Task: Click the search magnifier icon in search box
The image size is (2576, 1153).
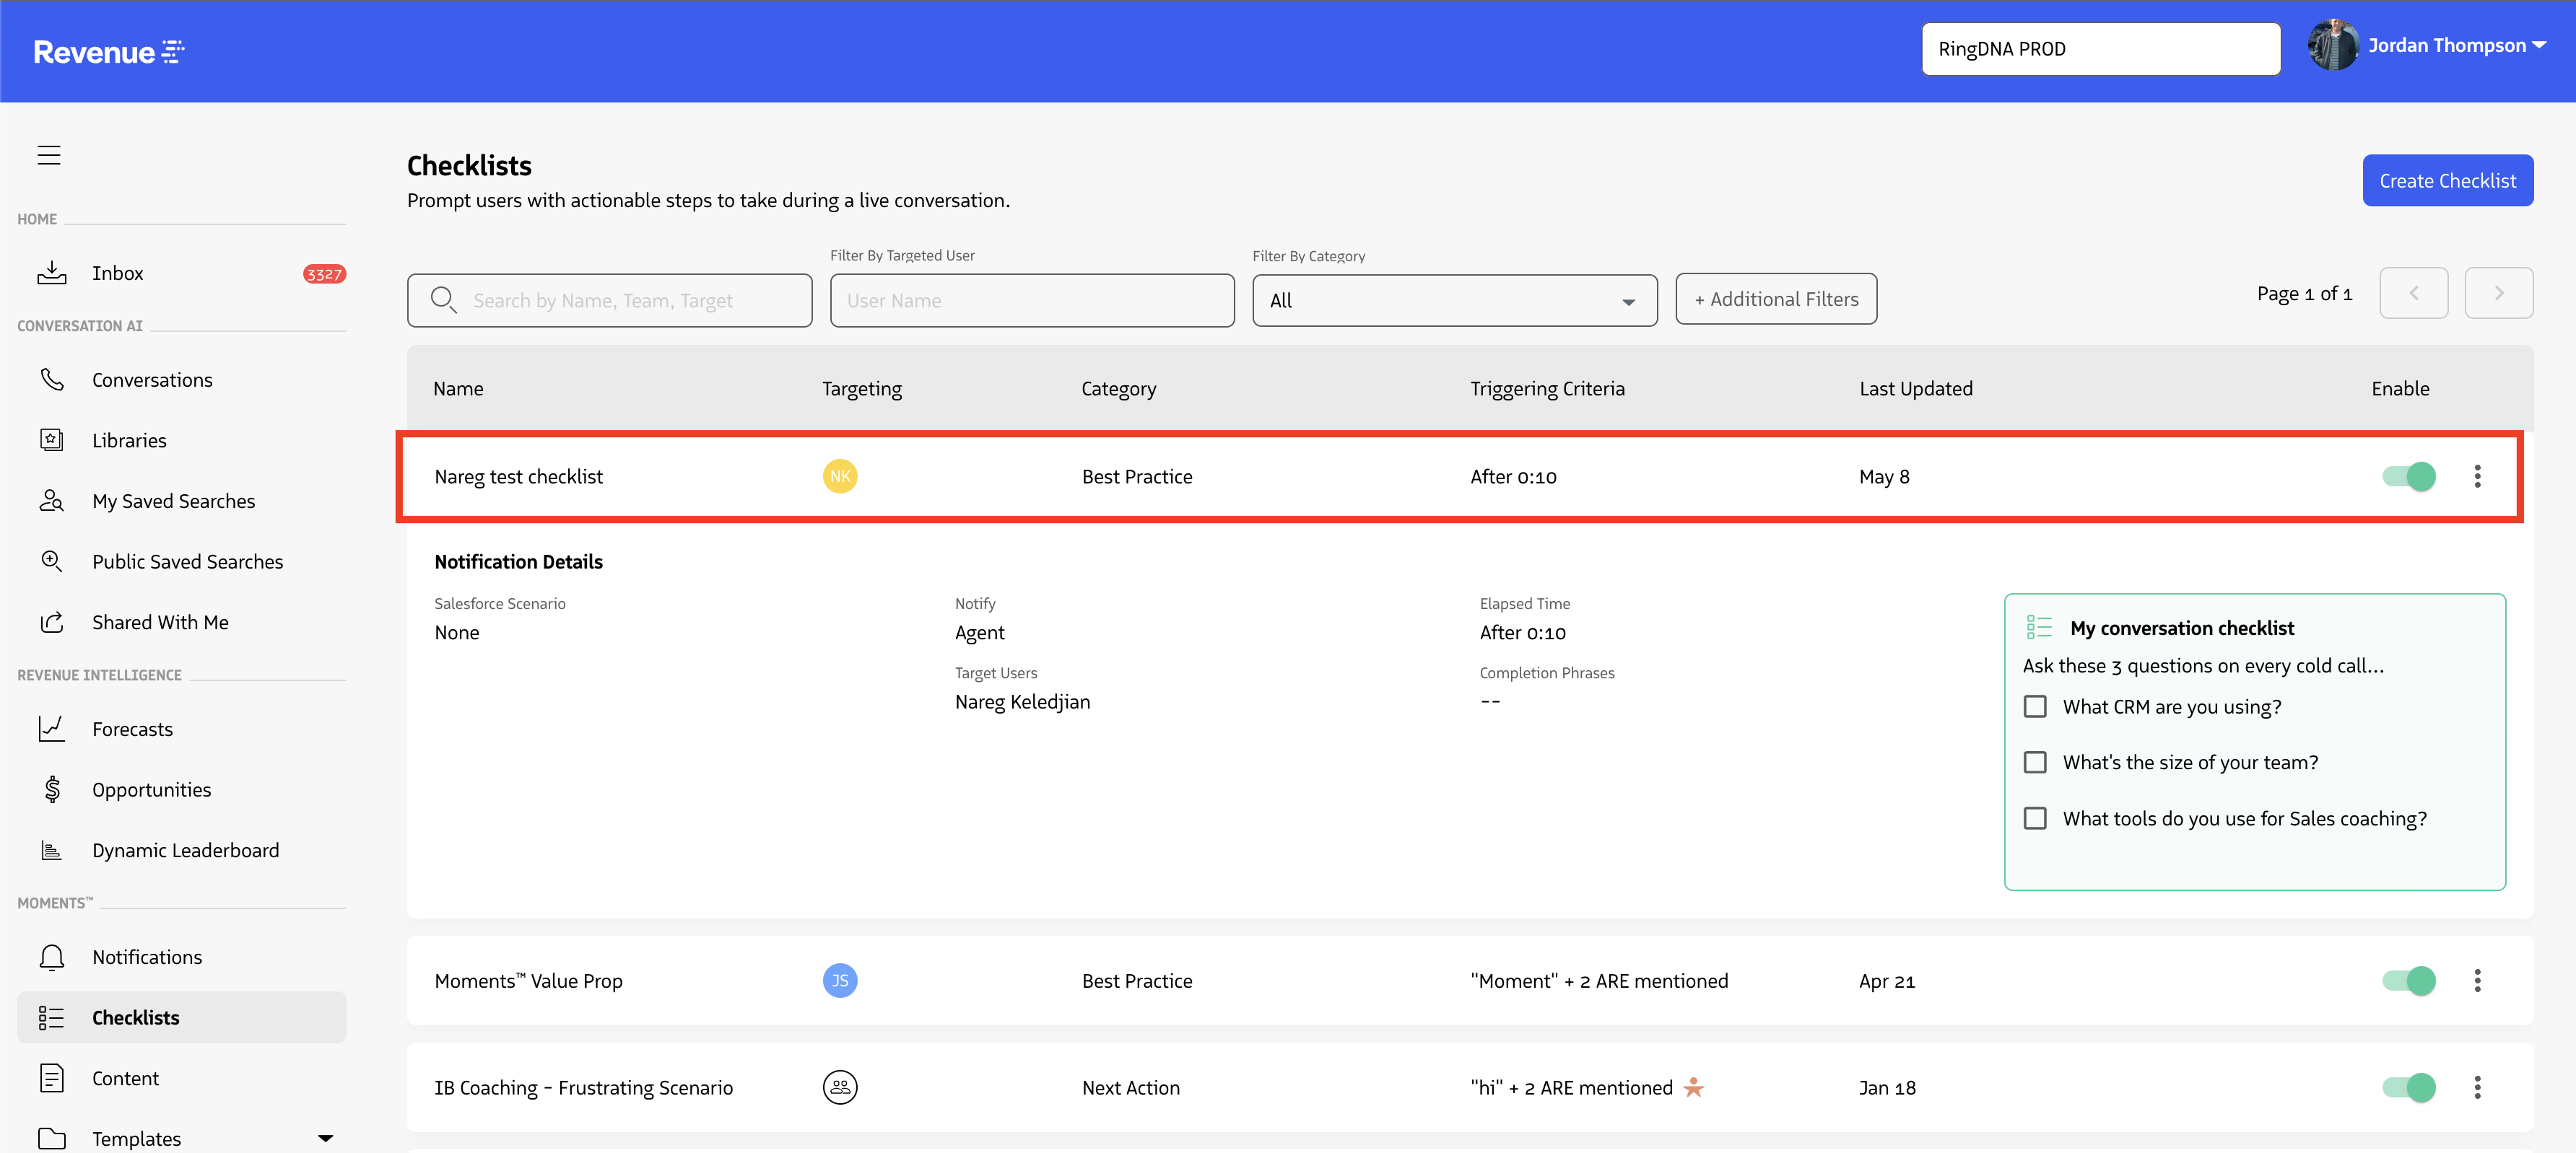Action: (x=444, y=299)
